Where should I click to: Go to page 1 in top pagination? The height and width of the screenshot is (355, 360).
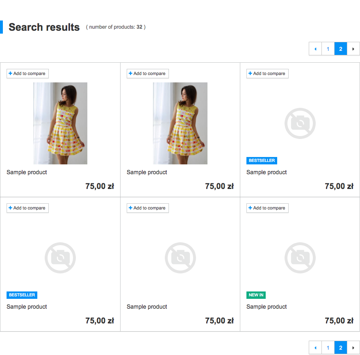[x=328, y=49]
